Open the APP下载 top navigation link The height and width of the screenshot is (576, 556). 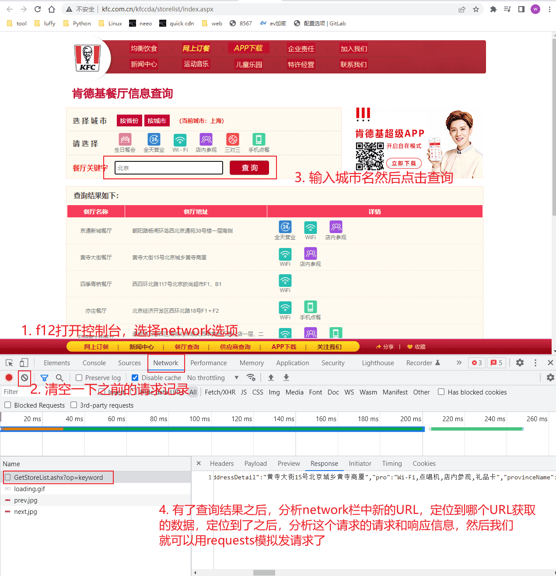click(248, 48)
